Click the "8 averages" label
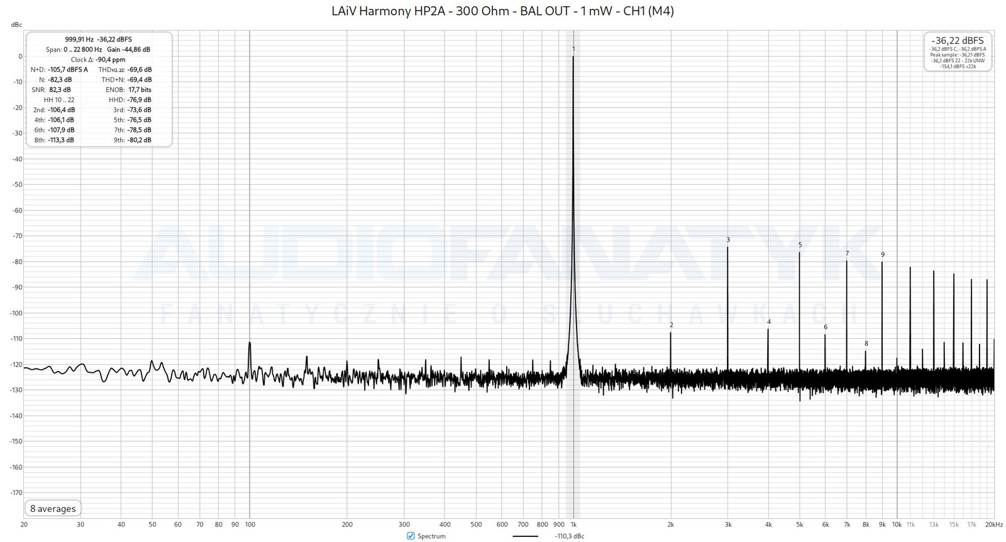Image resolution: width=1006 pixels, height=542 pixels. 53,509
